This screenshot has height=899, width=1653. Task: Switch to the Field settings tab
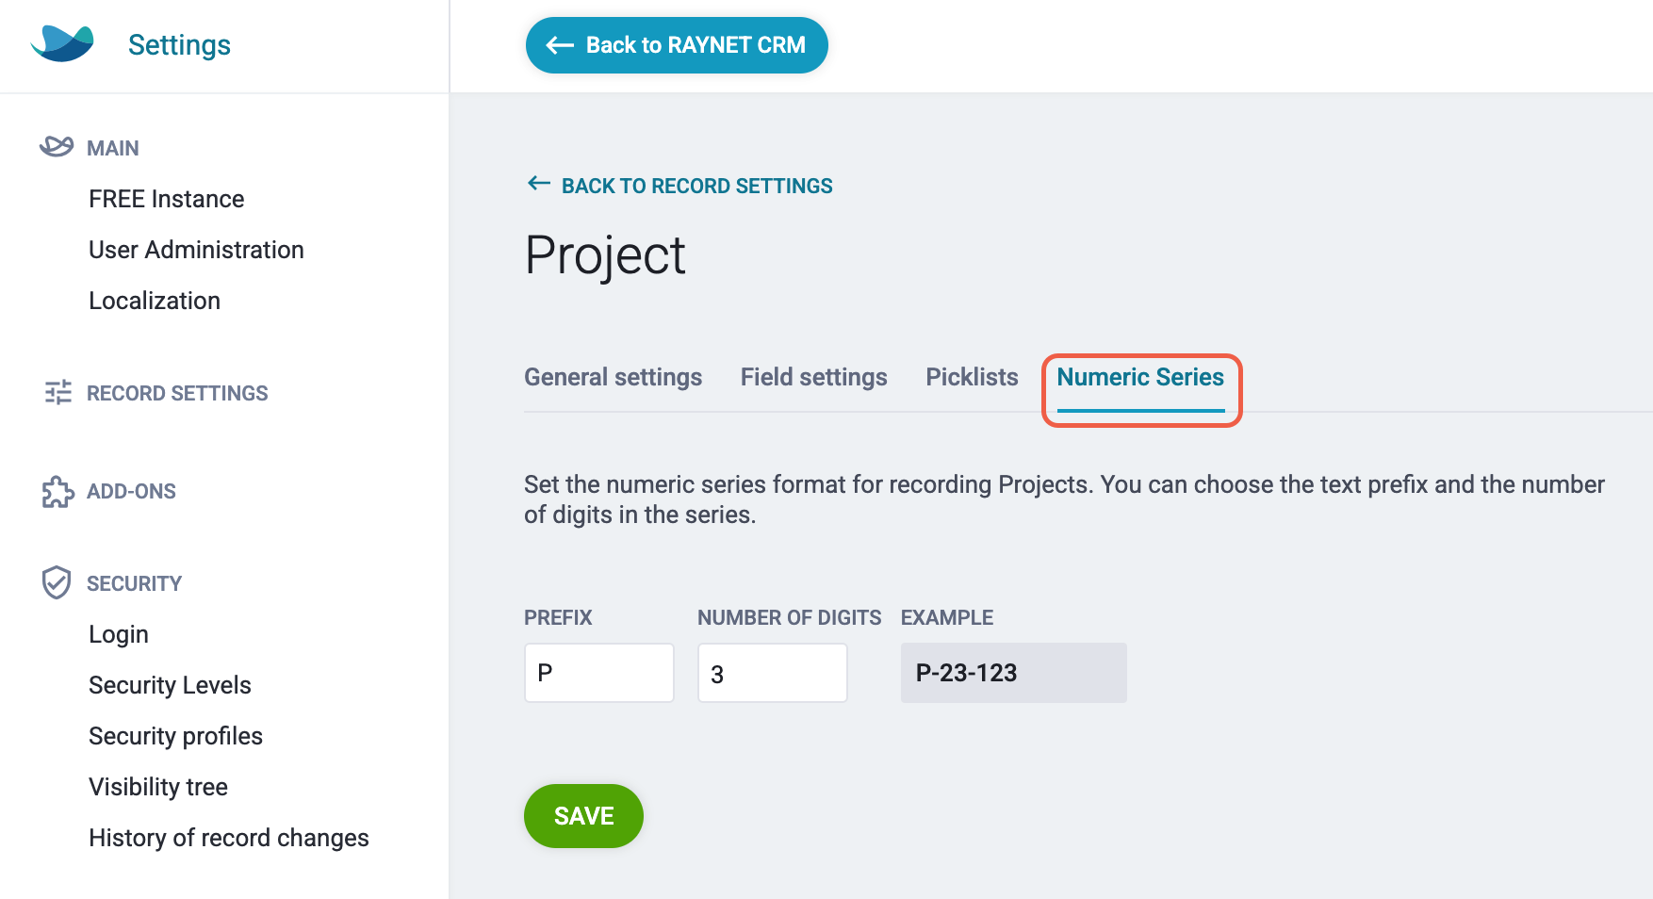(x=813, y=377)
